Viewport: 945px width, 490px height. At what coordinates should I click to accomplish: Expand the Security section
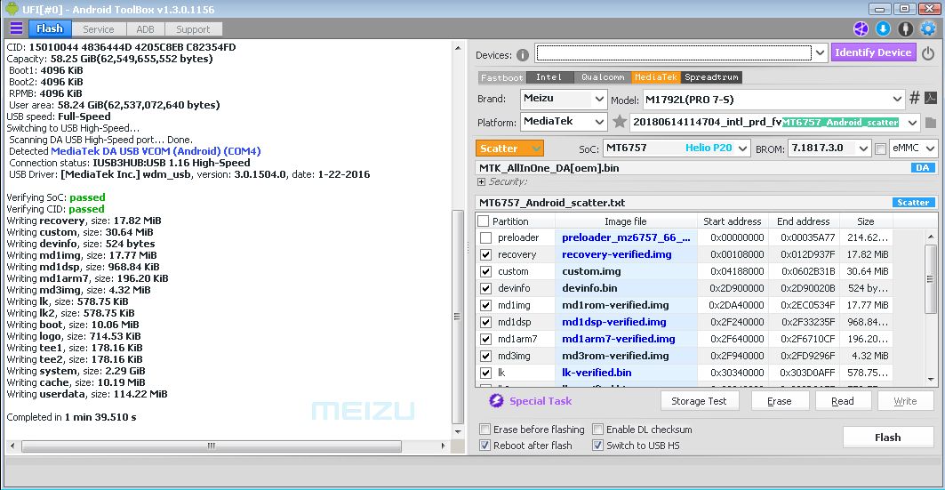coord(481,181)
